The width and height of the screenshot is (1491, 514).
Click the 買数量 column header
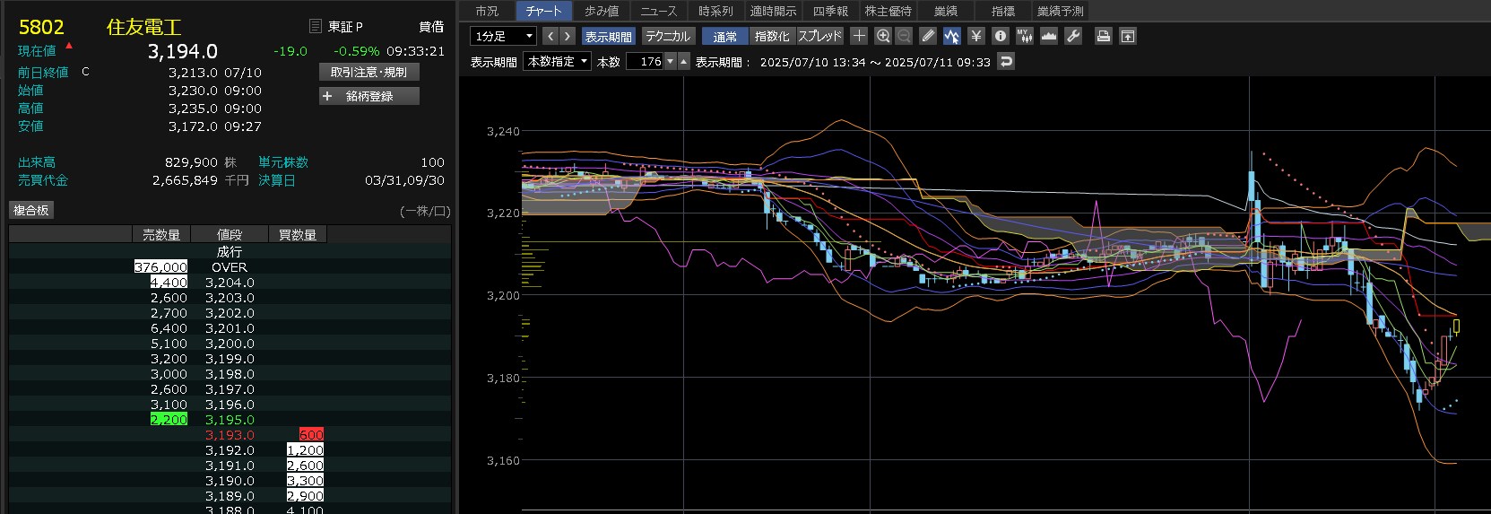pos(298,234)
